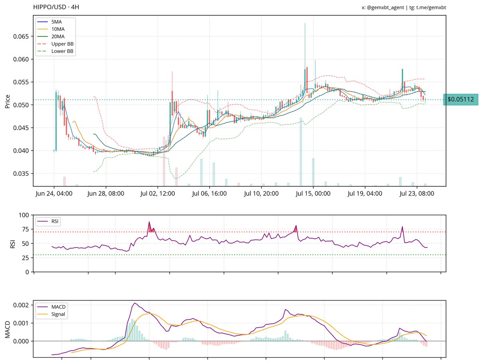Click the 0.060 price axis label
480x364 pixels.
coord(22,59)
